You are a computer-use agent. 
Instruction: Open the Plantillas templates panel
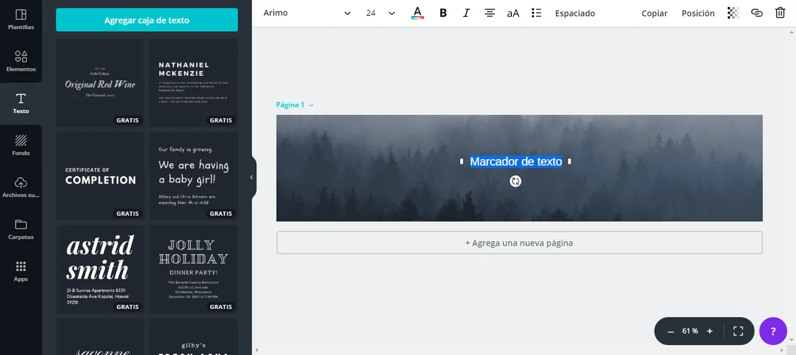click(x=21, y=20)
